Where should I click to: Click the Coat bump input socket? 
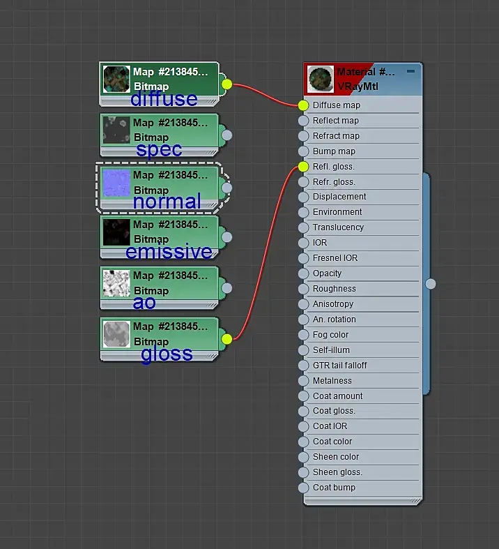pyautogui.click(x=304, y=488)
